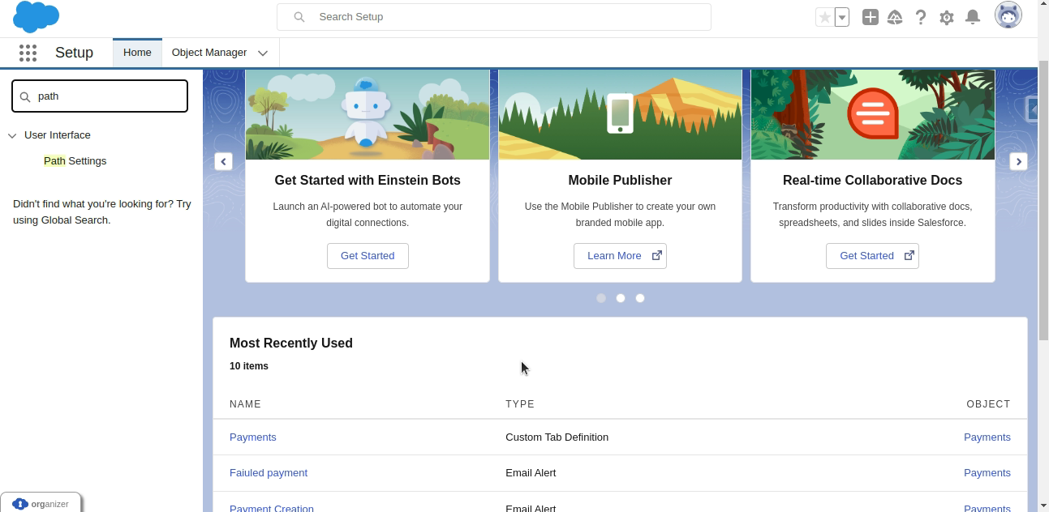Viewport: 1049px width, 512px height.
Task: Click Learn More for Mobile Publisher
Action: (x=620, y=256)
